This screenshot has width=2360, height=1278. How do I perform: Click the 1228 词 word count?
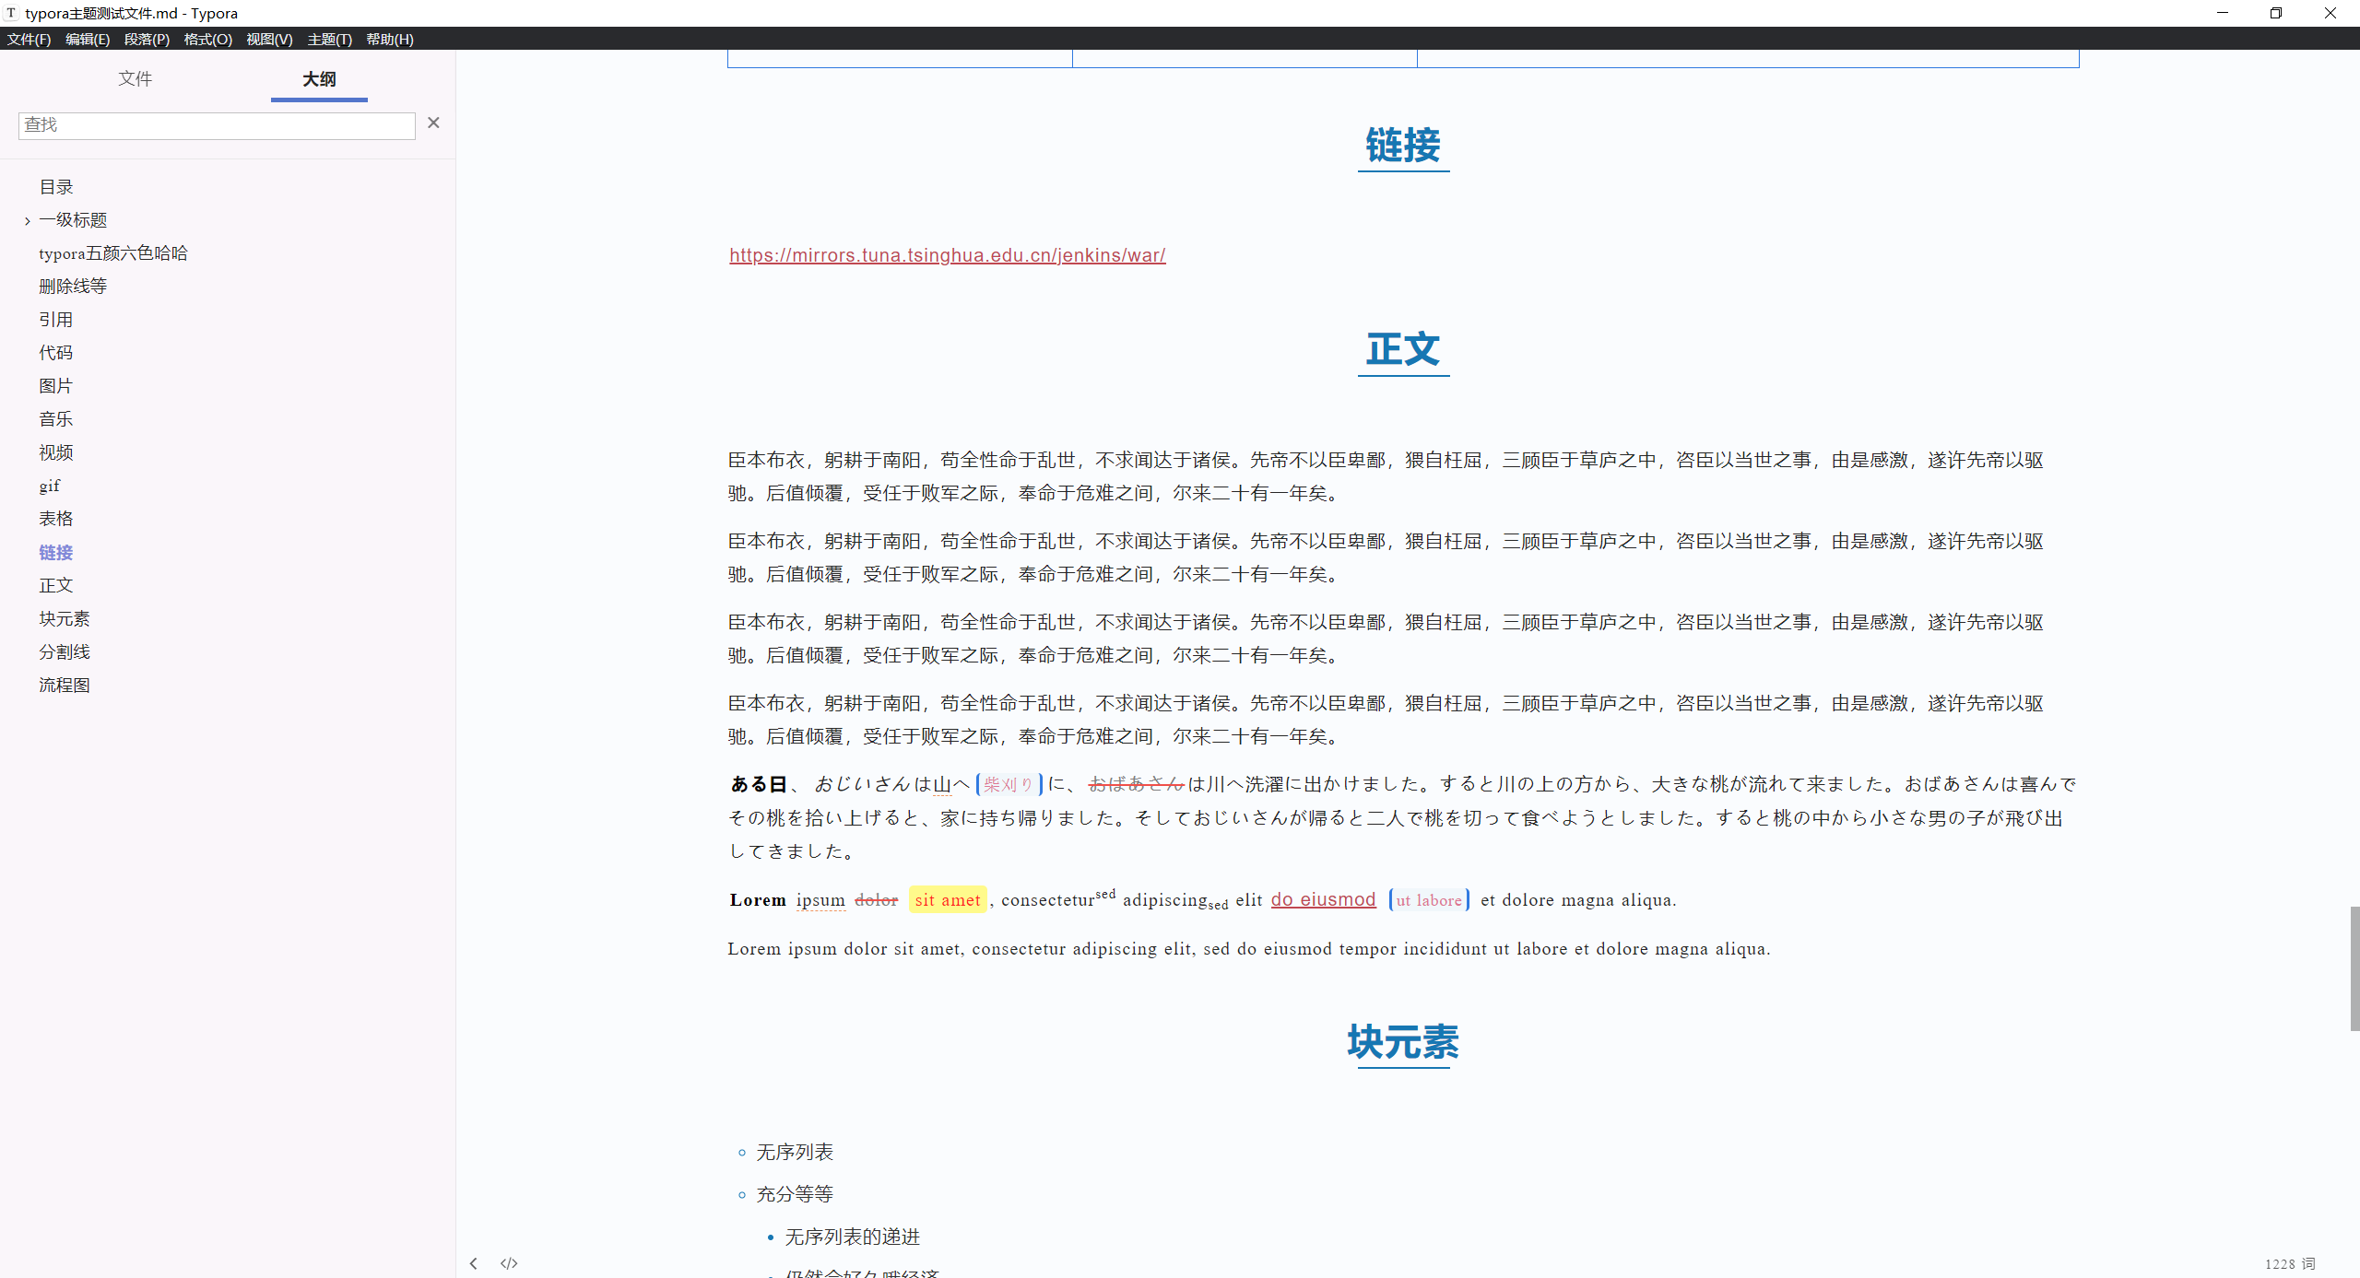coord(2290,1263)
